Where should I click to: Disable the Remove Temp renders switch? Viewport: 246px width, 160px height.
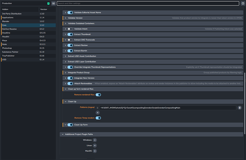pyautogui.click(x=98, y=118)
